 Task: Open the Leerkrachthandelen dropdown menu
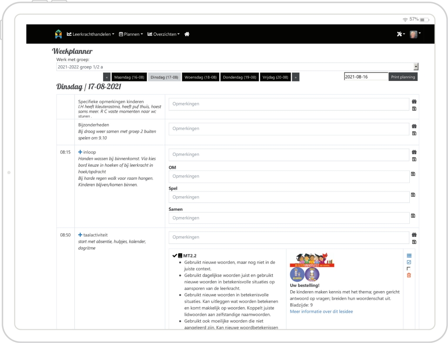[90, 34]
